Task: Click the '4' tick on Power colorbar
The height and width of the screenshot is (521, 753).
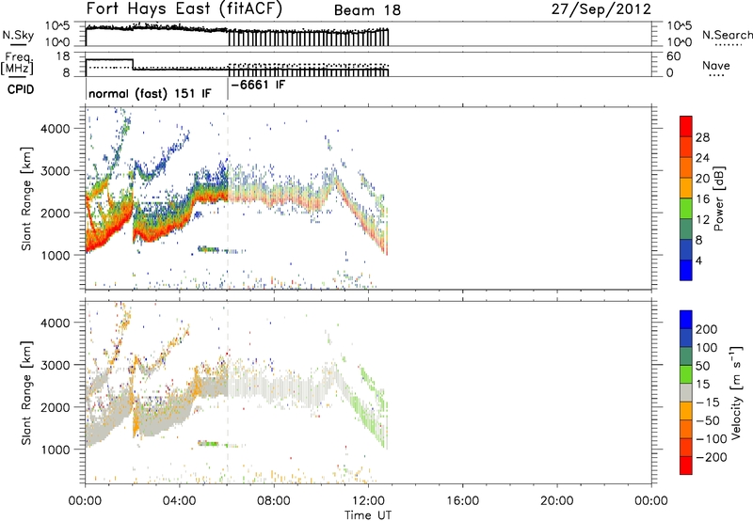Action: [698, 260]
